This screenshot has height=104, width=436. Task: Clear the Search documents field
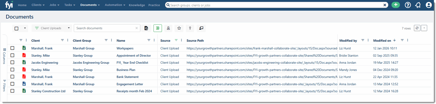tap(137, 28)
